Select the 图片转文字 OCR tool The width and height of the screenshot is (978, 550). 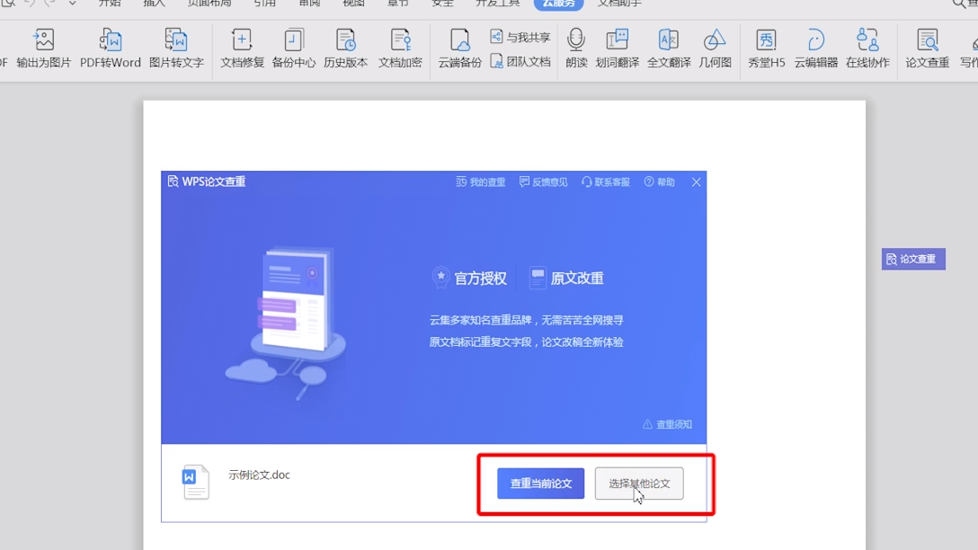pos(176,48)
